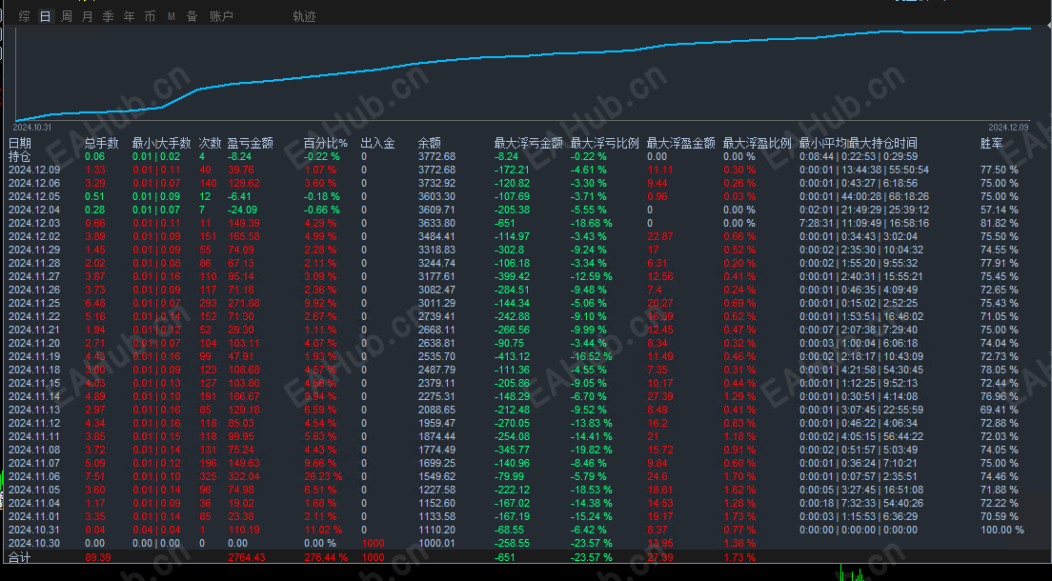Click the 最大浮亏金额 column header
1052x581 pixels.
529,143
